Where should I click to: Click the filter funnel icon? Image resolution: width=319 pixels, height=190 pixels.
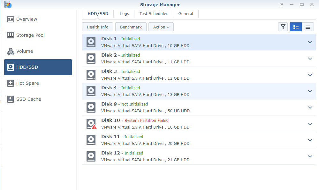pyautogui.click(x=283, y=27)
